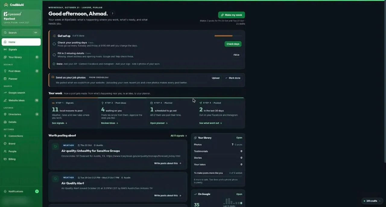The width and height of the screenshot is (386, 207).
Task: Click the Connections sidebar icon
Action: 5,136
